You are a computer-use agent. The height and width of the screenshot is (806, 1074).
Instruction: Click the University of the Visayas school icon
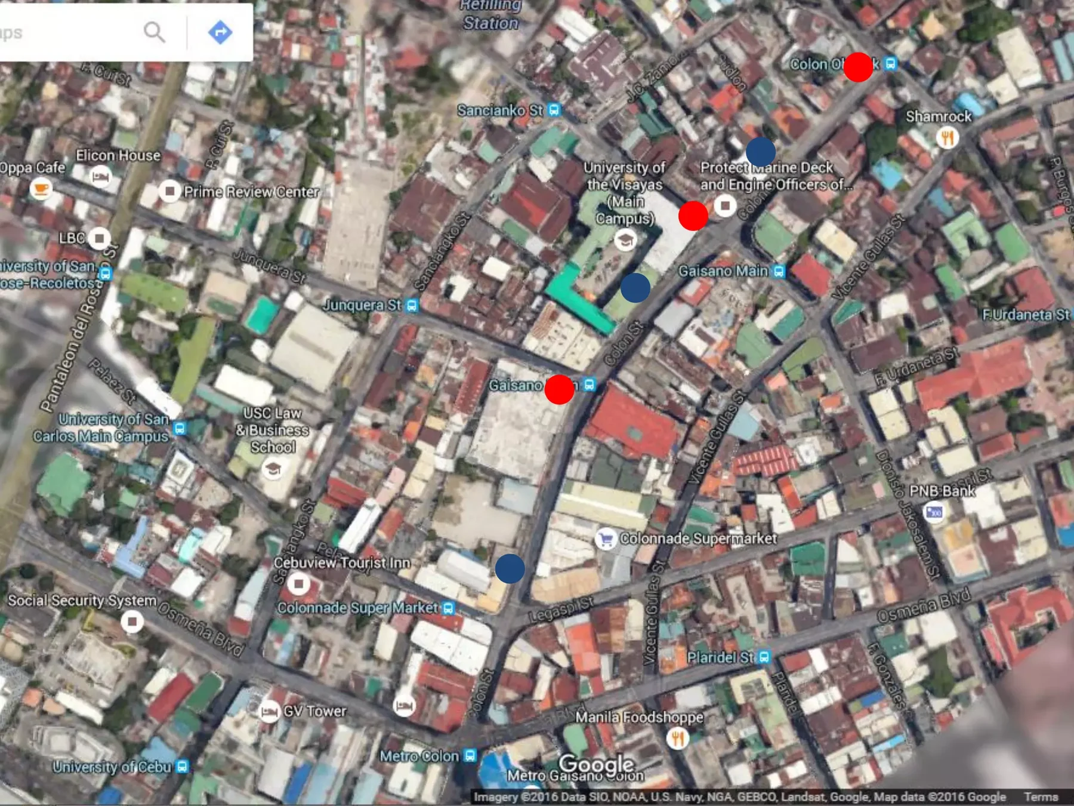[625, 240]
